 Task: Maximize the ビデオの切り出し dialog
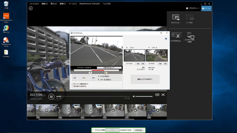click(161, 33)
